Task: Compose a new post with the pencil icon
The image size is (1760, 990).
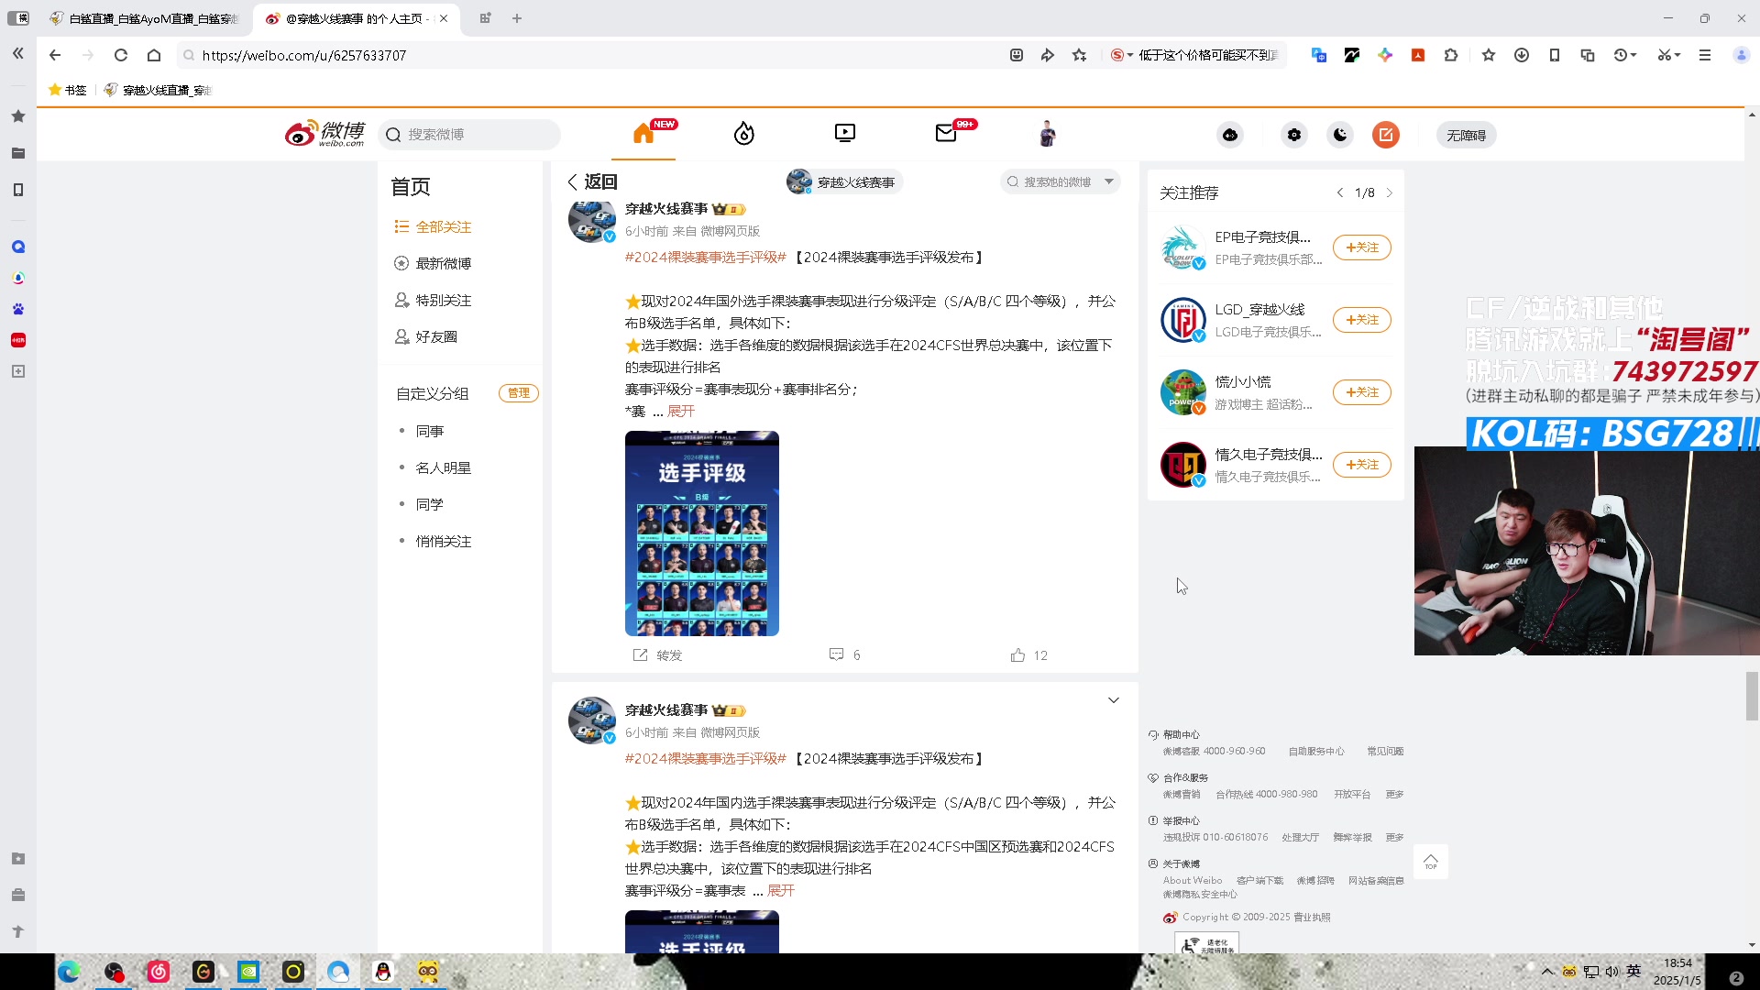Action: coord(1385,135)
